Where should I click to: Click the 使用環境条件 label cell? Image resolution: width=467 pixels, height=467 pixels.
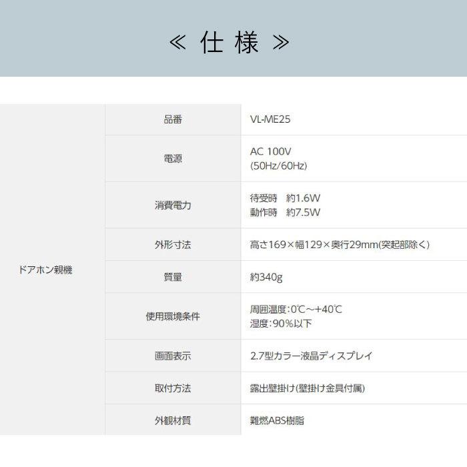(x=173, y=316)
